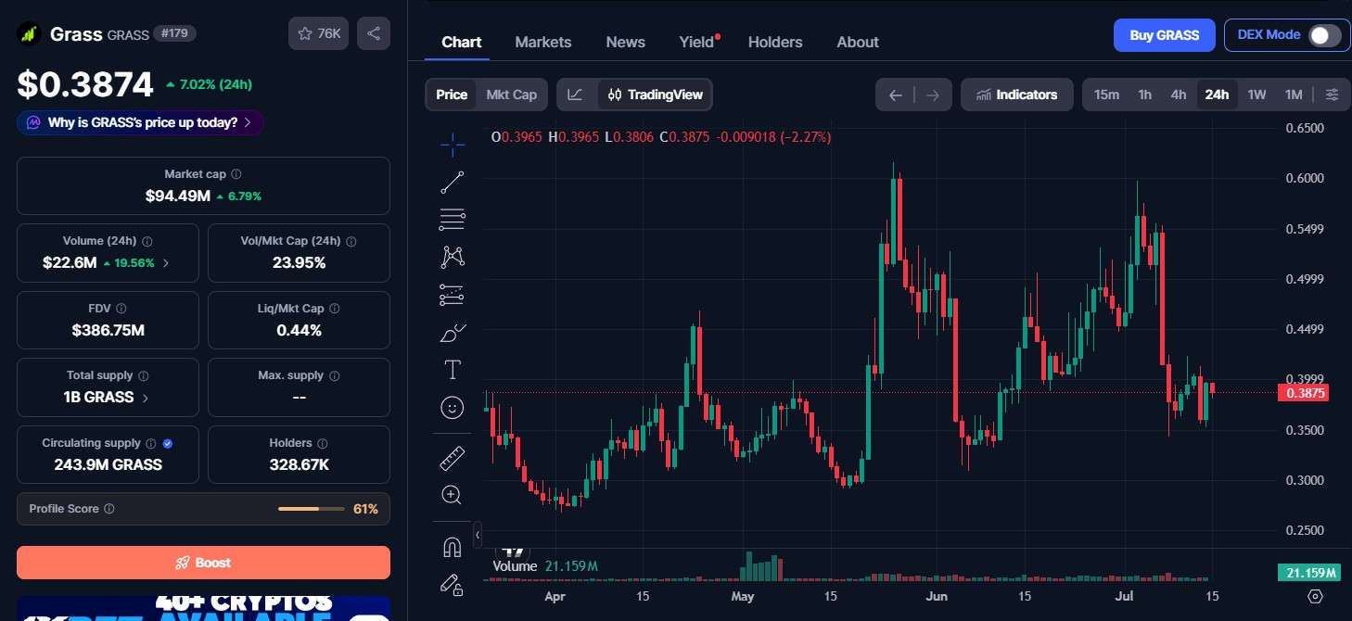The image size is (1352, 621).
Task: Switch chart to Price view
Action: pyautogui.click(x=452, y=95)
